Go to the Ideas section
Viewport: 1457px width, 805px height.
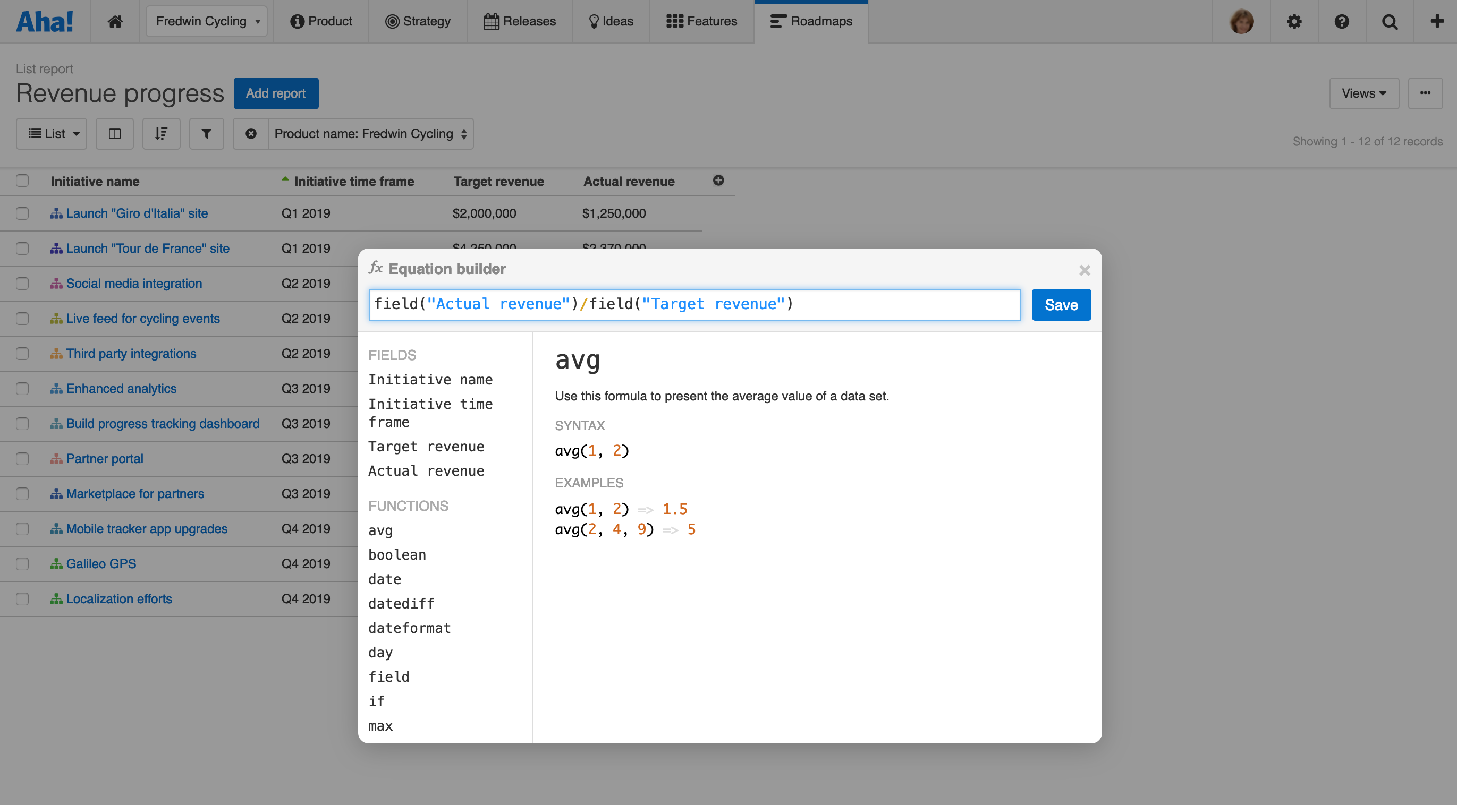611,21
